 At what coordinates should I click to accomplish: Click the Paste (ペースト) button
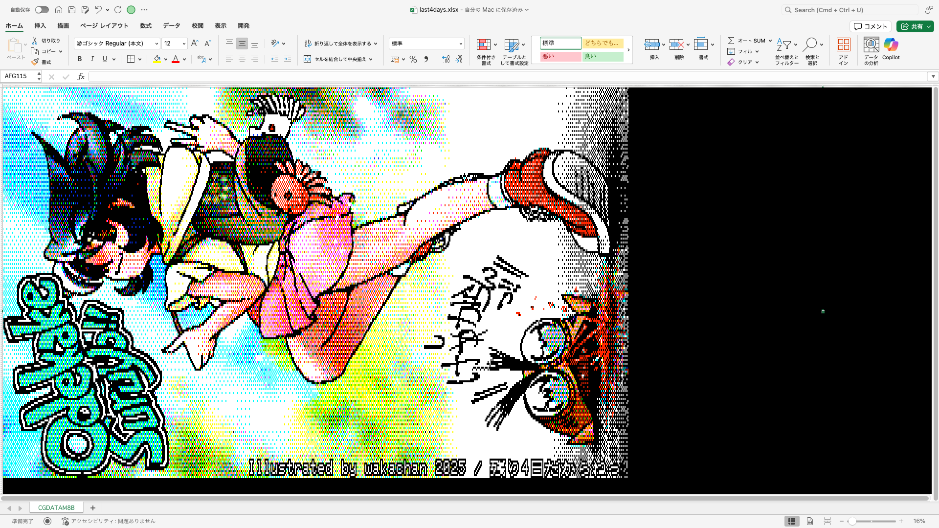click(16, 49)
